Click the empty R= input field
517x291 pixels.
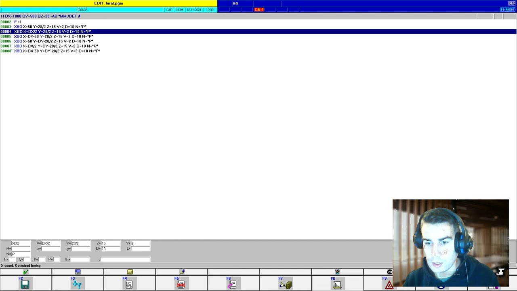click(x=21, y=249)
